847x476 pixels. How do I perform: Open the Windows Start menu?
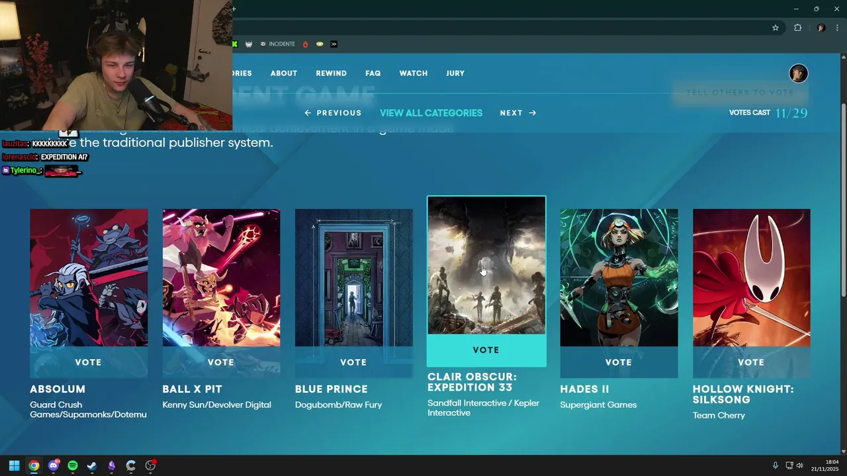point(14,465)
